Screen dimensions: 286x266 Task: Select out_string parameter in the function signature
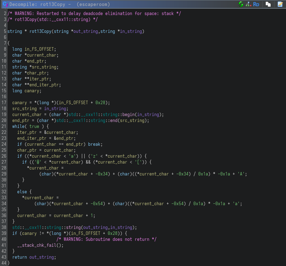click(86, 31)
